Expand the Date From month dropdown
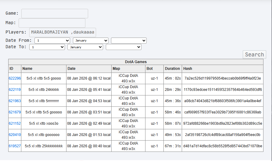The image size is (272, 161). pos(91,41)
